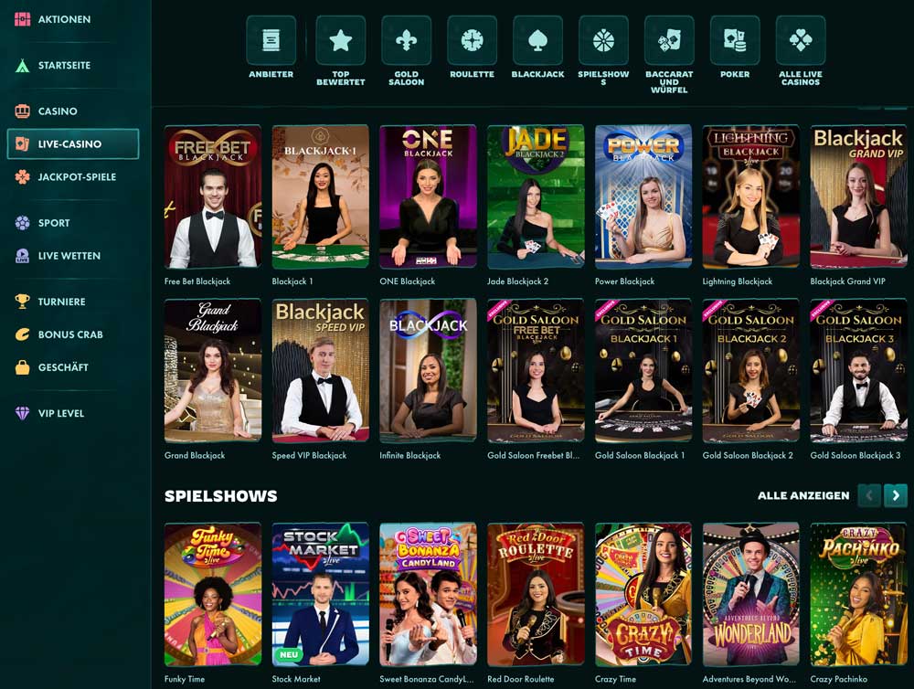914x689 pixels.
Task: Click the Jackpot-Spiele clover icon
Action: [22, 176]
